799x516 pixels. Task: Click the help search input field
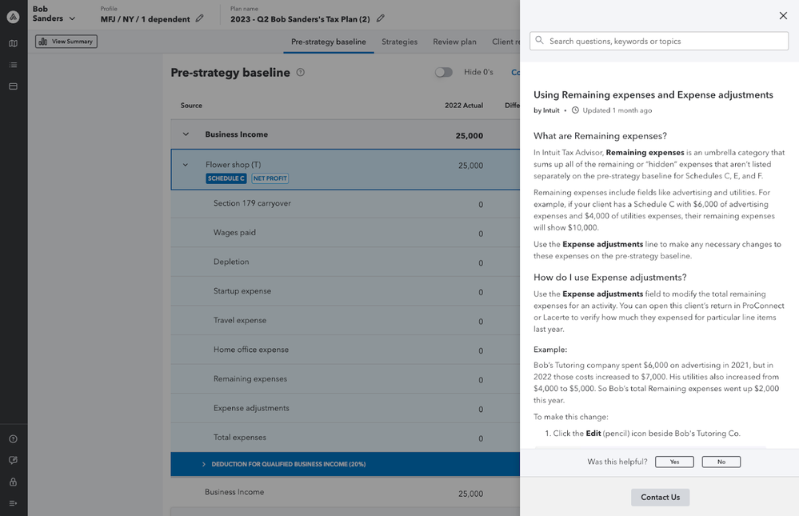(x=659, y=42)
